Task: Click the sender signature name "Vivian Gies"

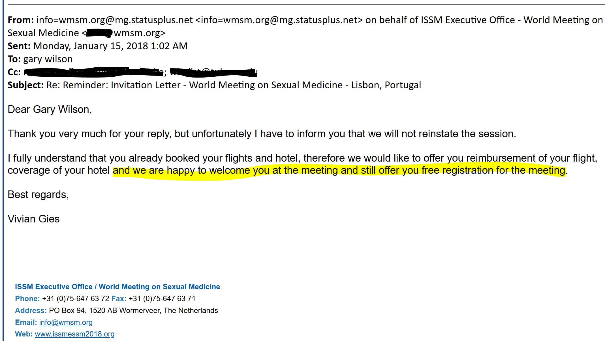Action: pos(34,219)
